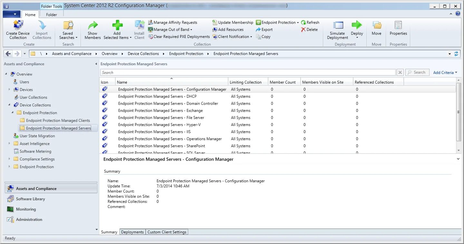
Task: Select the Managed Servers - Operations Manager row
Action: (x=278, y=139)
